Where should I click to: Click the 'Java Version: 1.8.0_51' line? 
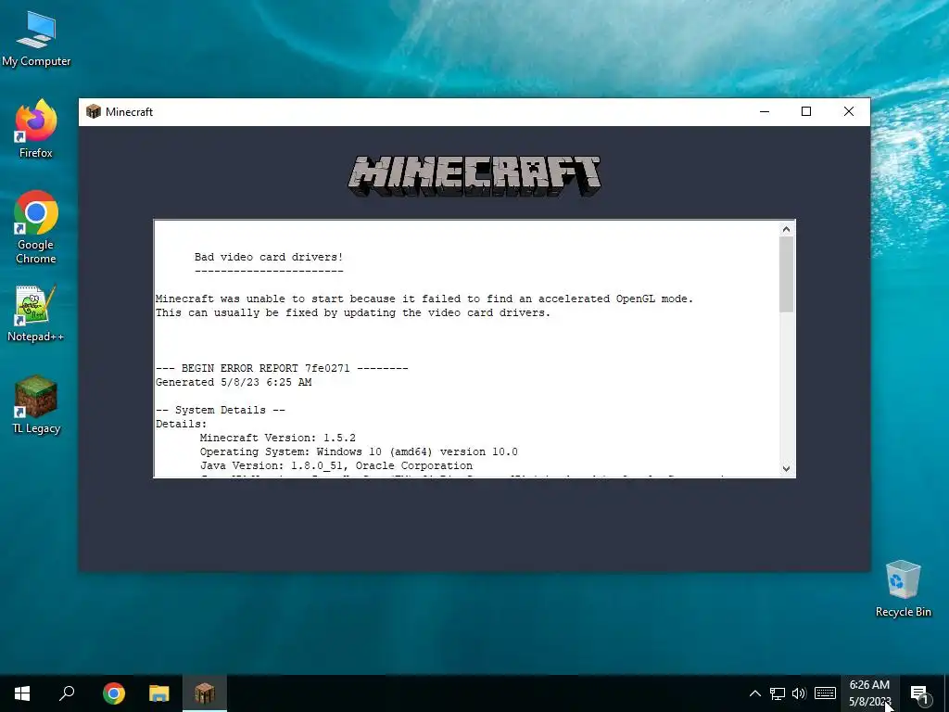click(x=336, y=465)
